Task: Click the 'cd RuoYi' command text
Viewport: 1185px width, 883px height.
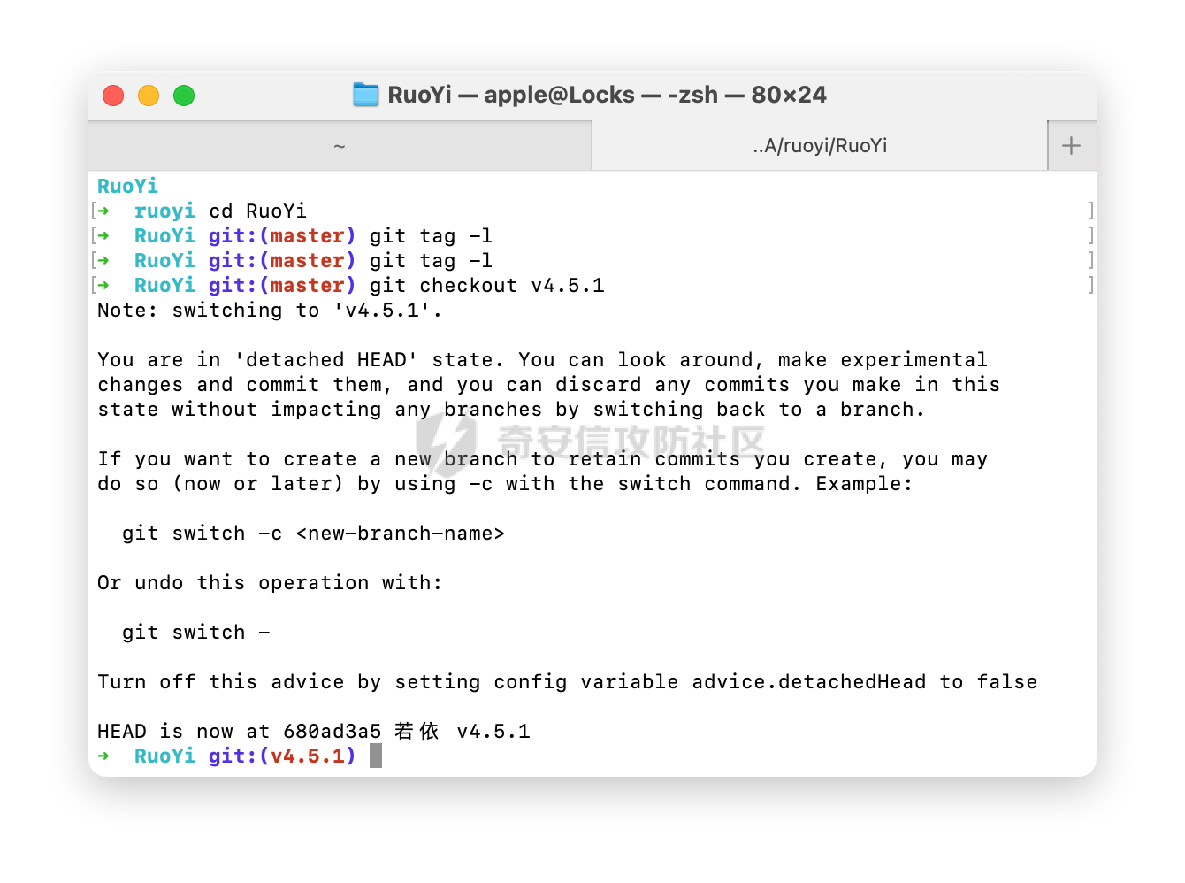Action: point(257,211)
